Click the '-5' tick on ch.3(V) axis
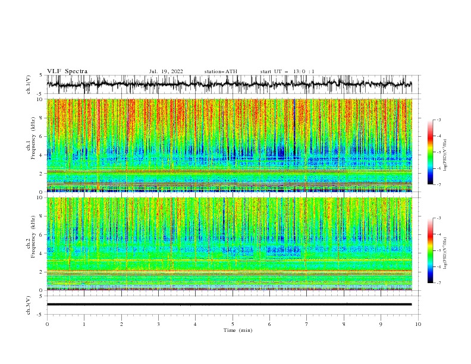The height and width of the screenshot is (364, 471). pyautogui.click(x=40, y=315)
